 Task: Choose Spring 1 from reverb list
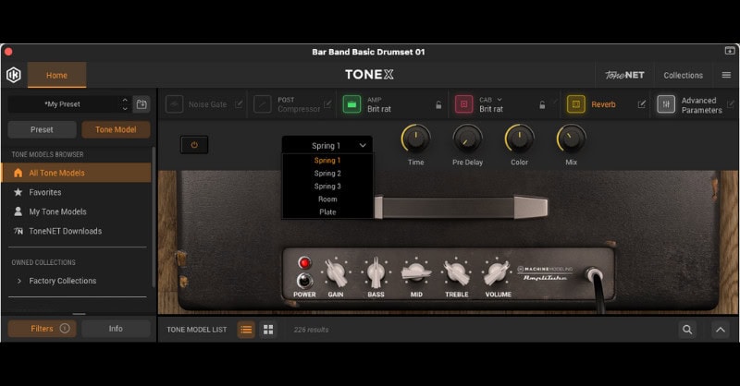click(x=327, y=161)
